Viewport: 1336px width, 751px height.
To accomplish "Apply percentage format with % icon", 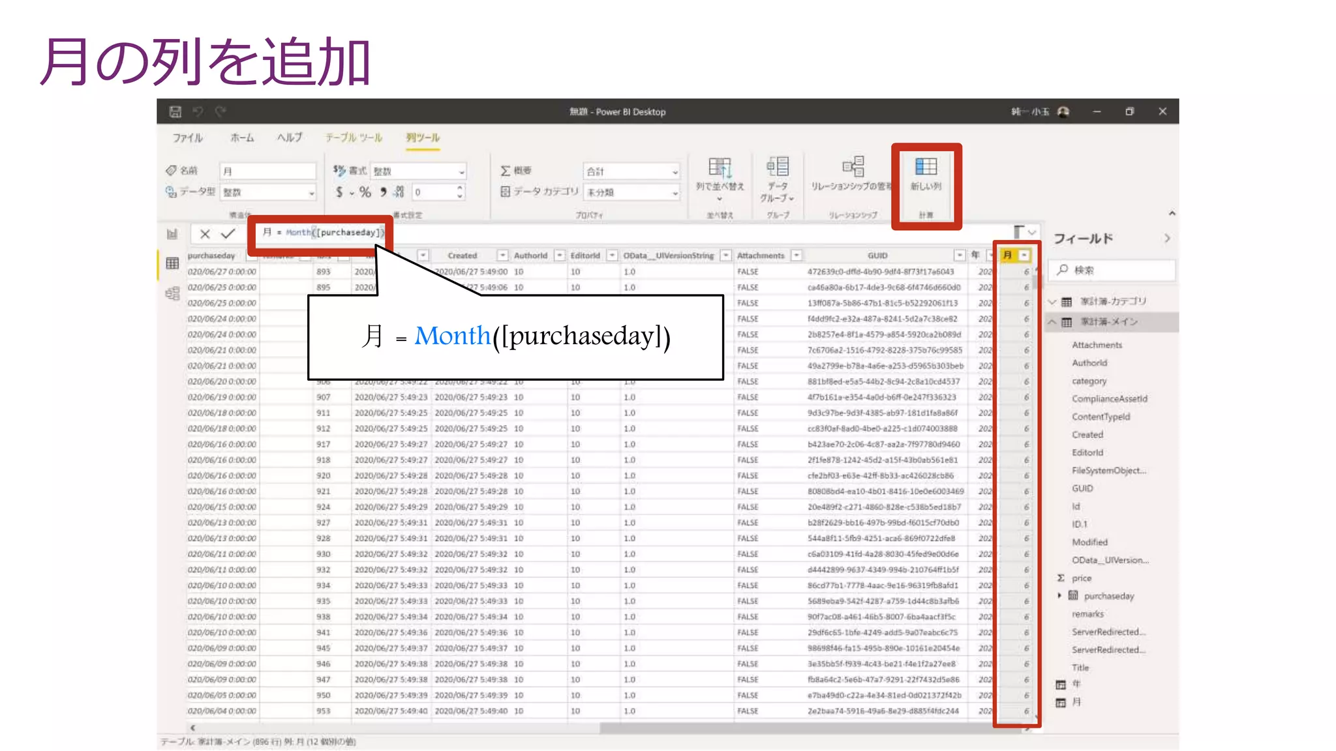I will (365, 192).
